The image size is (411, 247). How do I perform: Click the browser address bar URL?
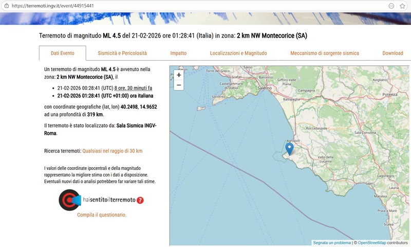(x=51, y=6)
